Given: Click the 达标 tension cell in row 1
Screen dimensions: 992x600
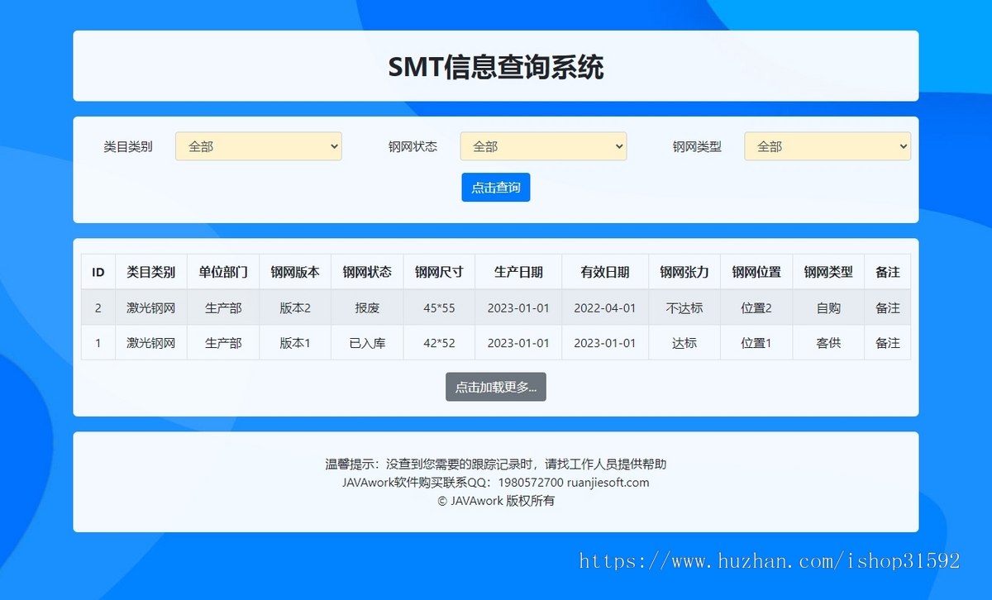Looking at the screenshot, I should (x=684, y=342).
